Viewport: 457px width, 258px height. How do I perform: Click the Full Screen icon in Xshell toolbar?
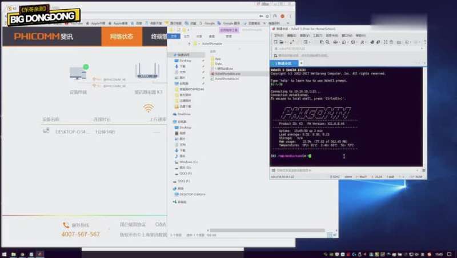(386, 42)
